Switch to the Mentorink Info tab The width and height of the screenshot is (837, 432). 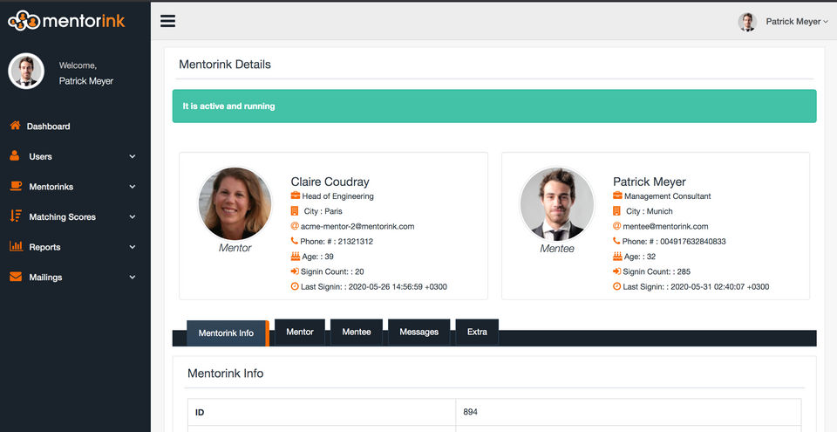(x=228, y=333)
